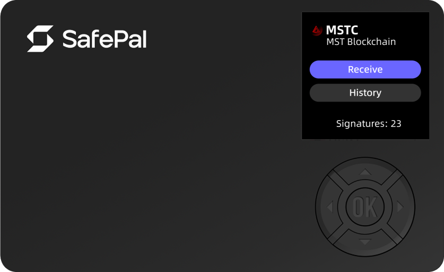Image resolution: width=444 pixels, height=272 pixels.
Task: Click the signature count number 23
Action: click(x=396, y=123)
